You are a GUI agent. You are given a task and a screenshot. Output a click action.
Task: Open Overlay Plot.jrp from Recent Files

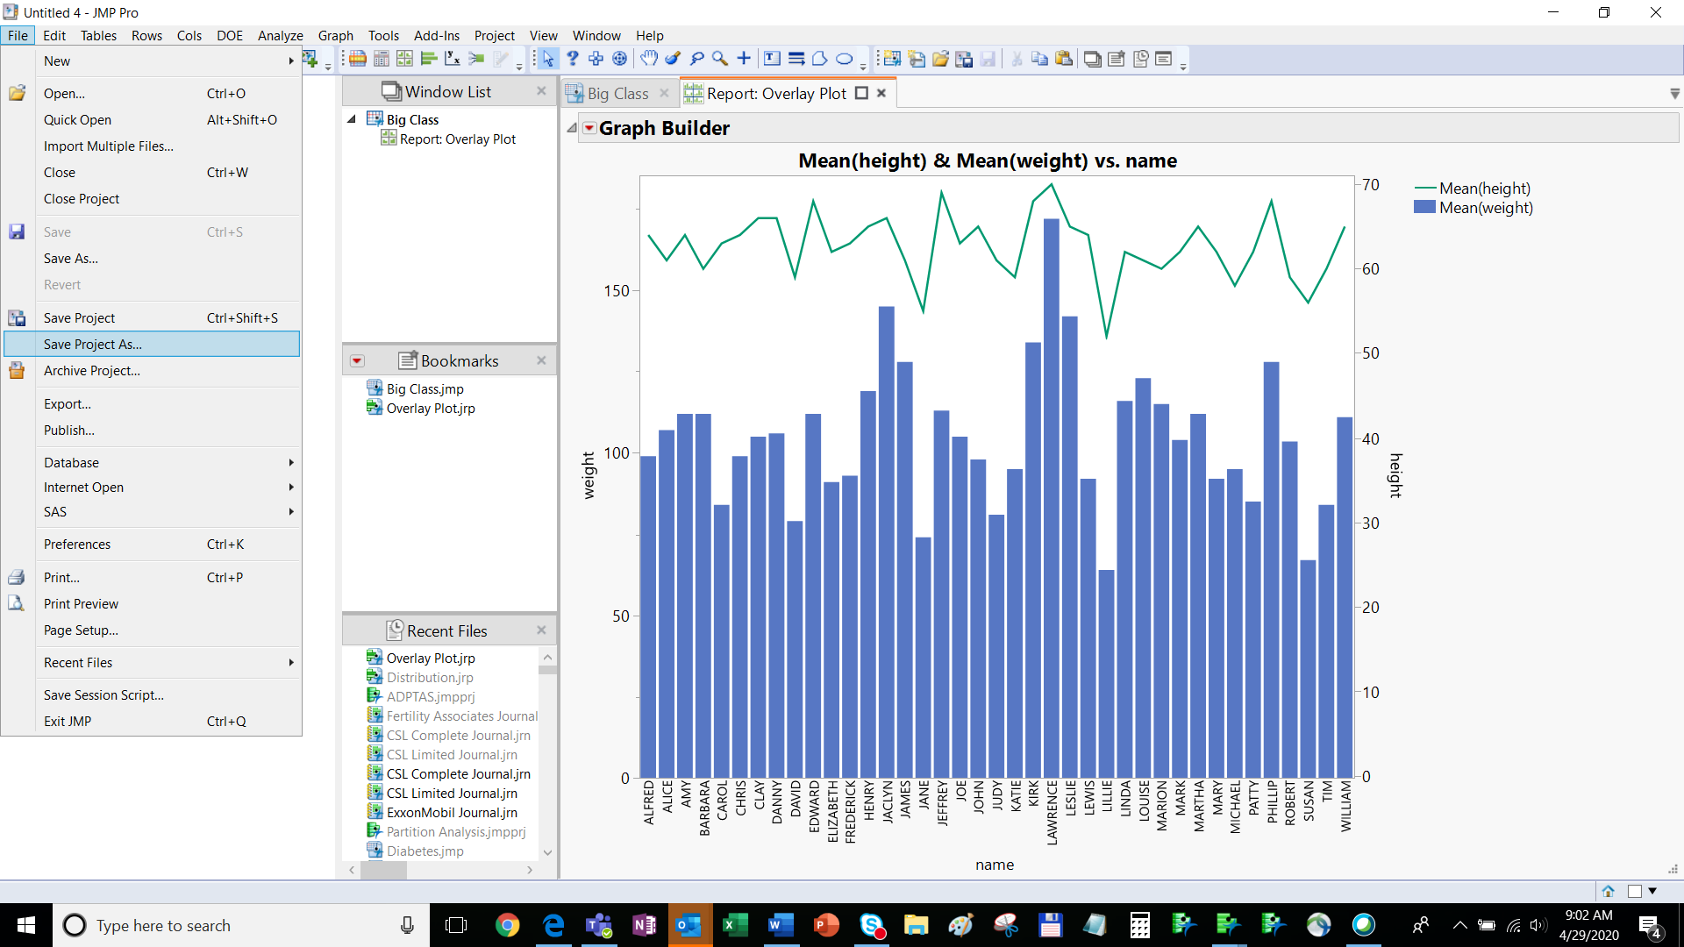[x=431, y=658]
